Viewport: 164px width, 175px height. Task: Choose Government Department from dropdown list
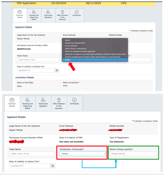click(75, 43)
